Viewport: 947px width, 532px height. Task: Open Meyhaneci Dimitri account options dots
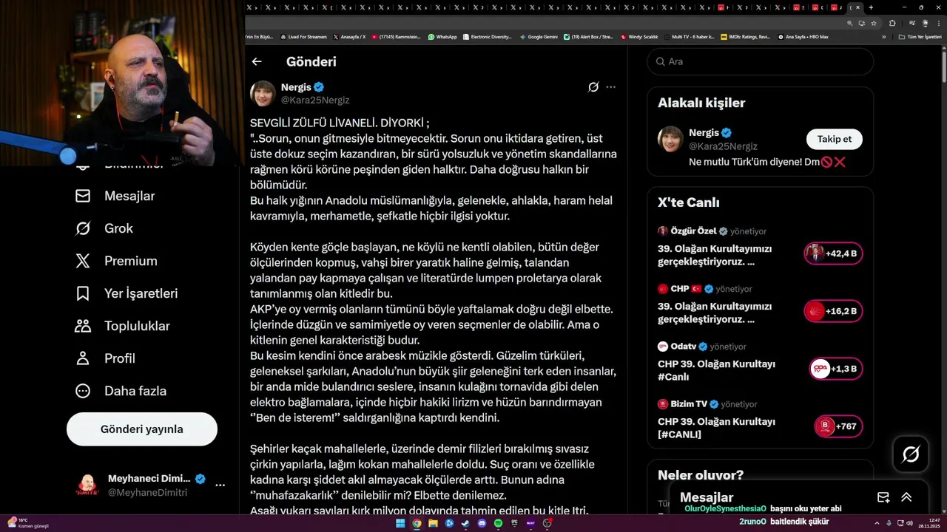(x=220, y=485)
